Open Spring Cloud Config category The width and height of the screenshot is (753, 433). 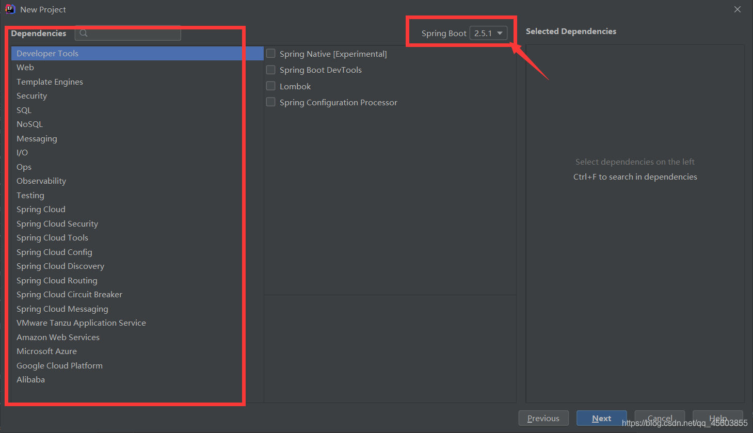137,252
